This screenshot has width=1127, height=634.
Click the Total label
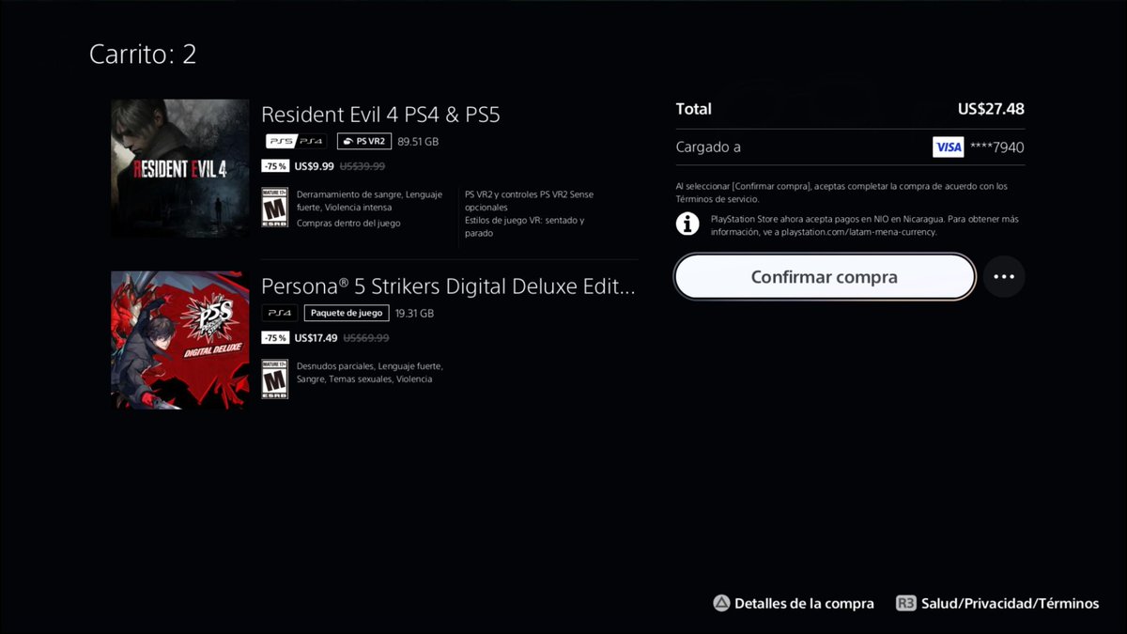point(694,109)
